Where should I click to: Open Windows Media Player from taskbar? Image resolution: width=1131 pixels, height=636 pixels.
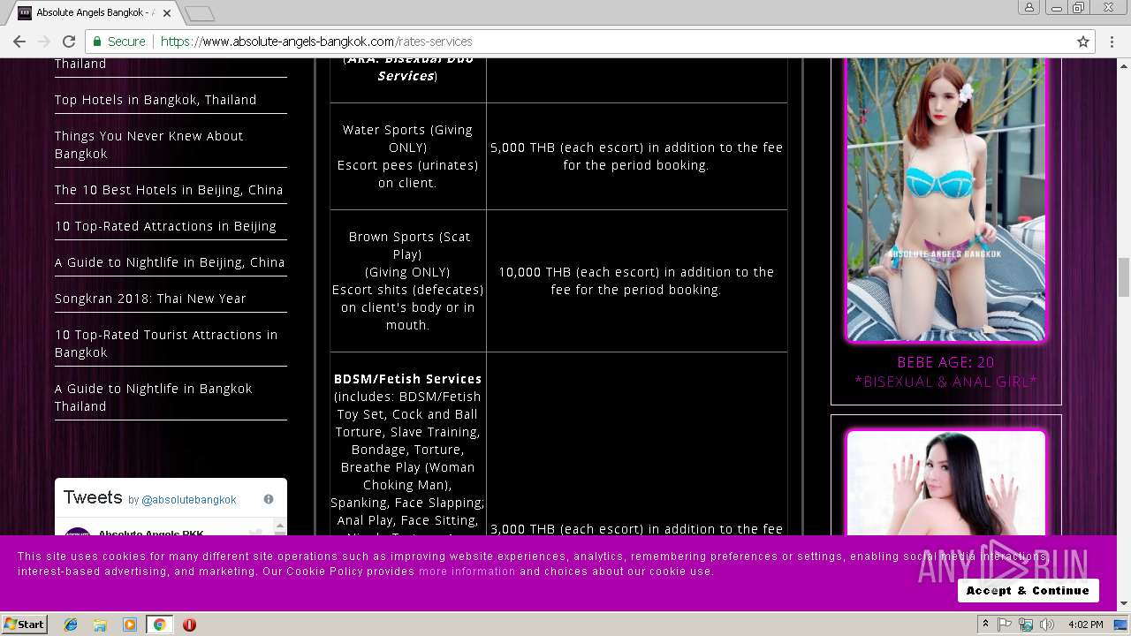pos(130,625)
